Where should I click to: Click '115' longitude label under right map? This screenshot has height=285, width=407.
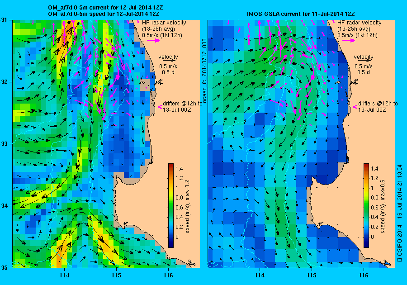point(312,275)
